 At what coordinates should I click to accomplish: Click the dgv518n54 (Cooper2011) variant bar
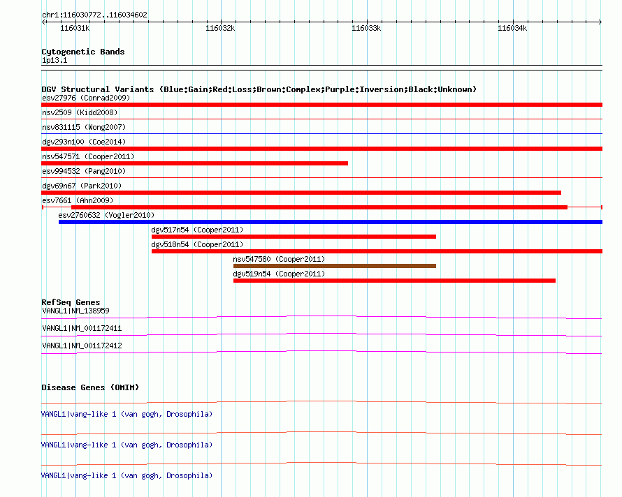[x=377, y=251]
